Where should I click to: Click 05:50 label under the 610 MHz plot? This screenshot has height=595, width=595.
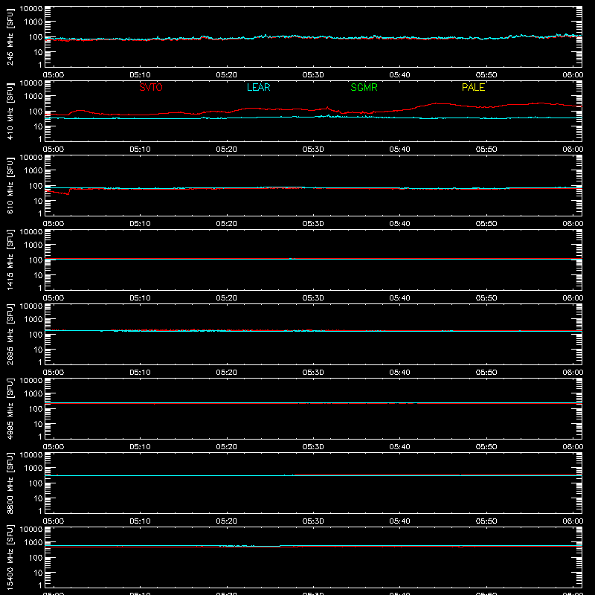pyautogui.click(x=486, y=224)
